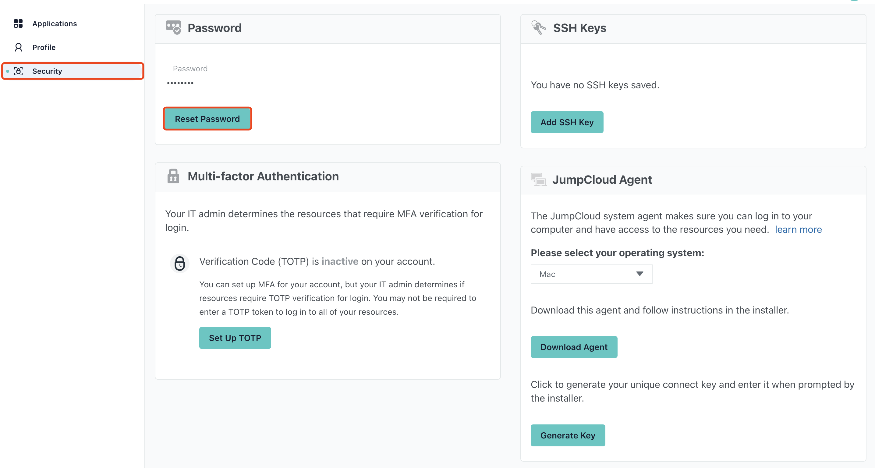This screenshot has height=468, width=875.
Task: Click 'Your IT admin determines the resources' paragraph
Action: [x=324, y=220]
